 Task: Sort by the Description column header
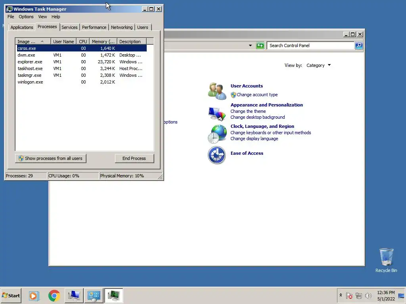coord(132,42)
